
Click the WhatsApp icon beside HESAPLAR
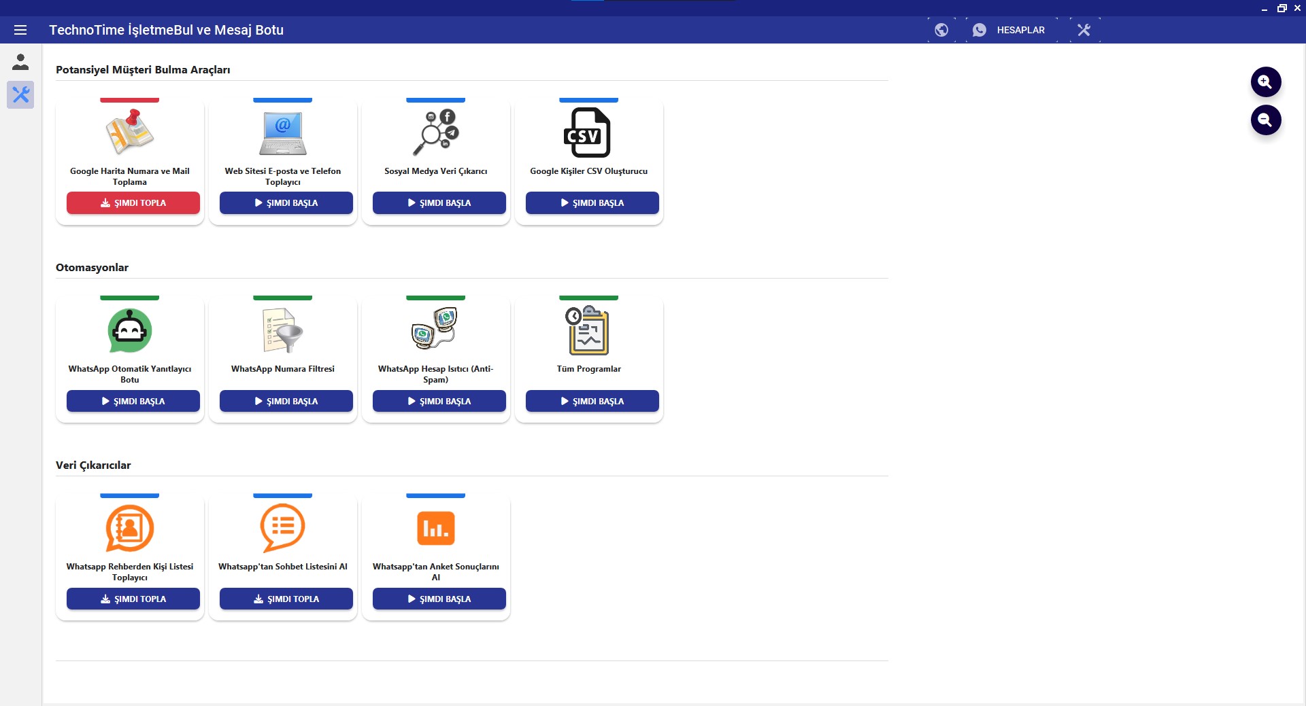coord(979,30)
